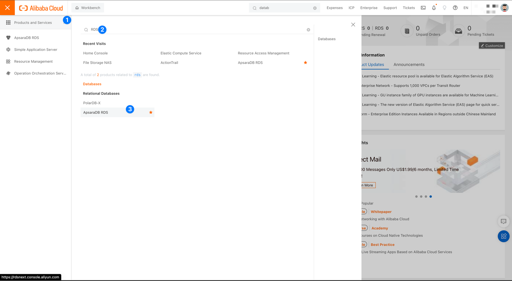Open PolarDB-X from search results
The width and height of the screenshot is (512, 281).
pyautogui.click(x=92, y=103)
